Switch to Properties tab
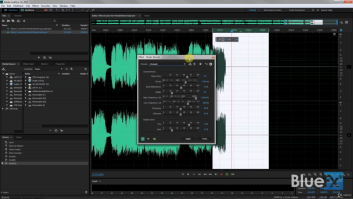The height and width of the screenshot is (199, 353). click(x=60, y=64)
